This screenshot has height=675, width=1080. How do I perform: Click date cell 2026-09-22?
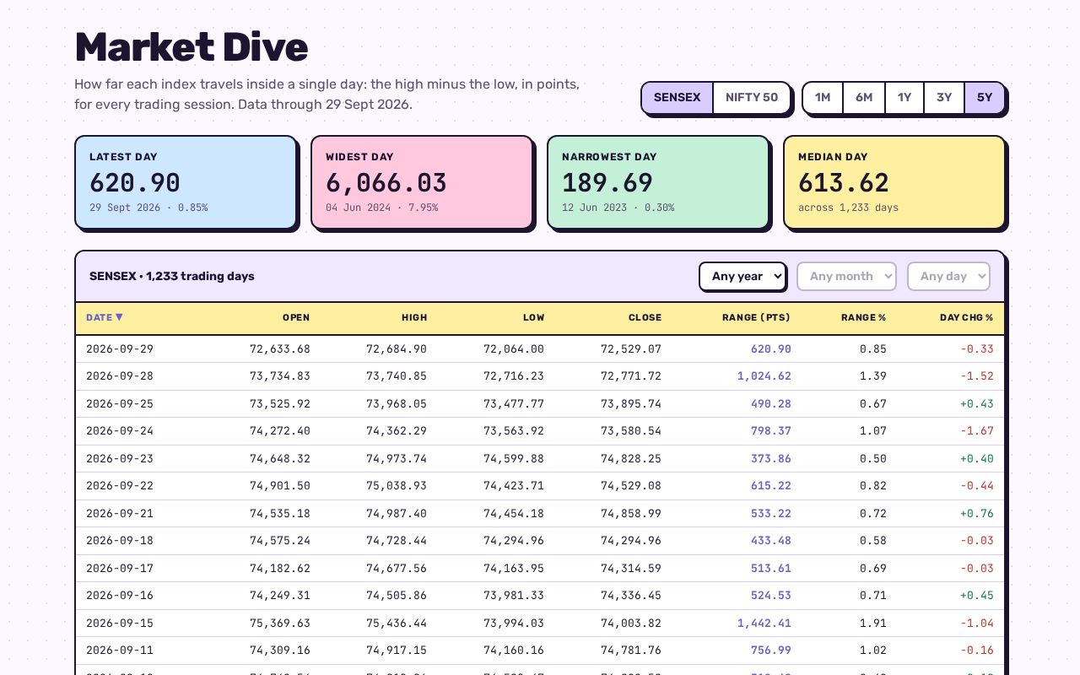pos(120,486)
